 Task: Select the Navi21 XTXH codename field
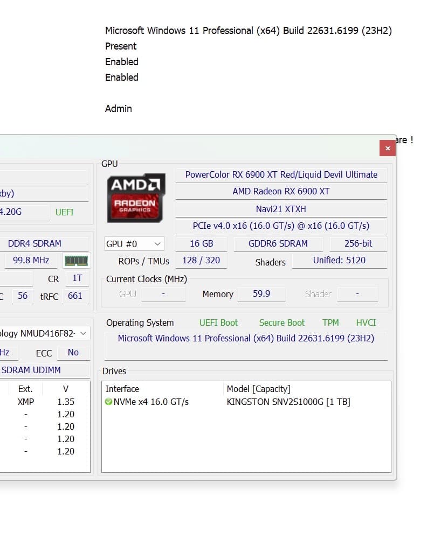[281, 209]
